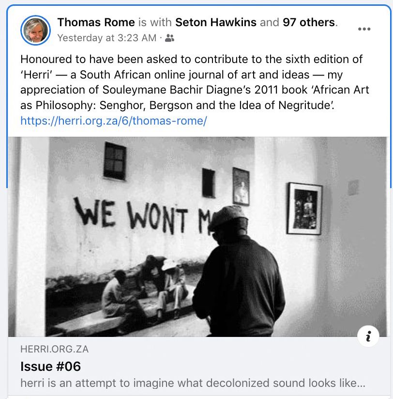
Task: Open the black-and-white preview photo
Action: click(197, 237)
